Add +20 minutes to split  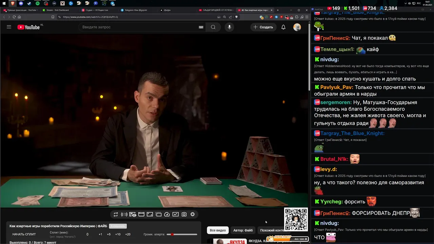pyautogui.click(x=128, y=235)
